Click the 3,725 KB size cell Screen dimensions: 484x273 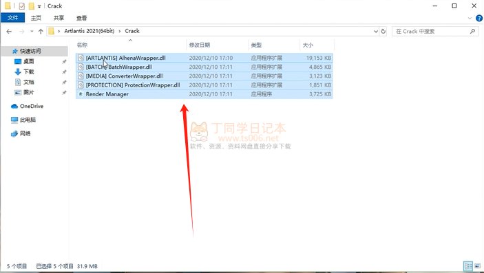point(320,94)
